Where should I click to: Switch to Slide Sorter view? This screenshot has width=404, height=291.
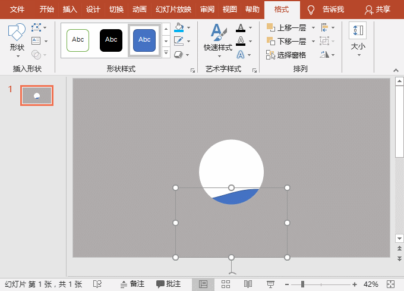pos(226,284)
